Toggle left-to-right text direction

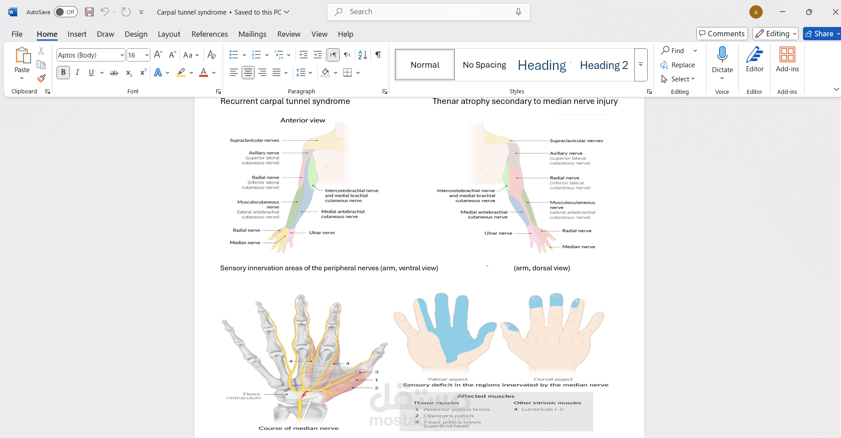point(333,55)
